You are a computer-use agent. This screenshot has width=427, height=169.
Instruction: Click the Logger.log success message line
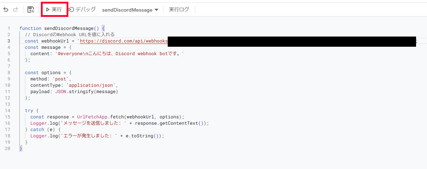click(x=120, y=123)
